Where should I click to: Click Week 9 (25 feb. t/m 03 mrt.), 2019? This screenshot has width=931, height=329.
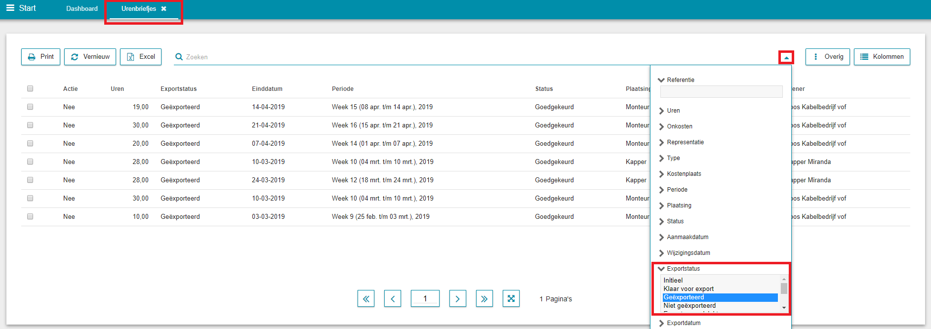pos(381,217)
